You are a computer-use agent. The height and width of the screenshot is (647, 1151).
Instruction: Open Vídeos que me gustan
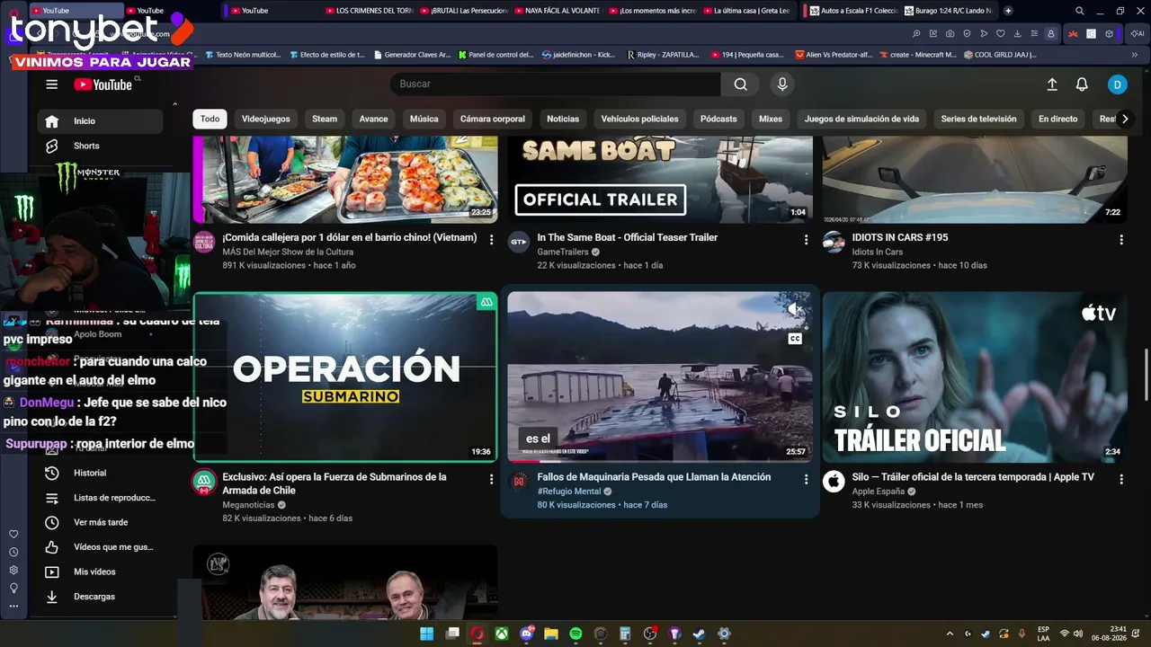coord(100,546)
